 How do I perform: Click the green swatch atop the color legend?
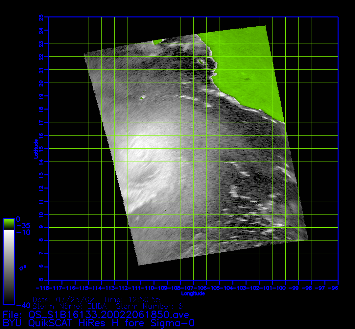point(9,224)
